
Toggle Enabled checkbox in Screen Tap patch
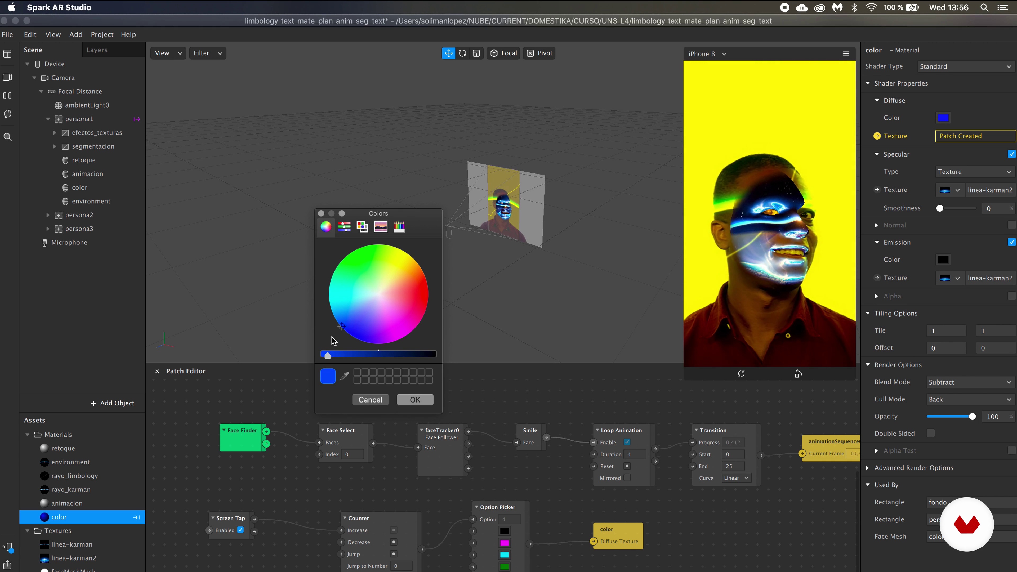tap(240, 530)
